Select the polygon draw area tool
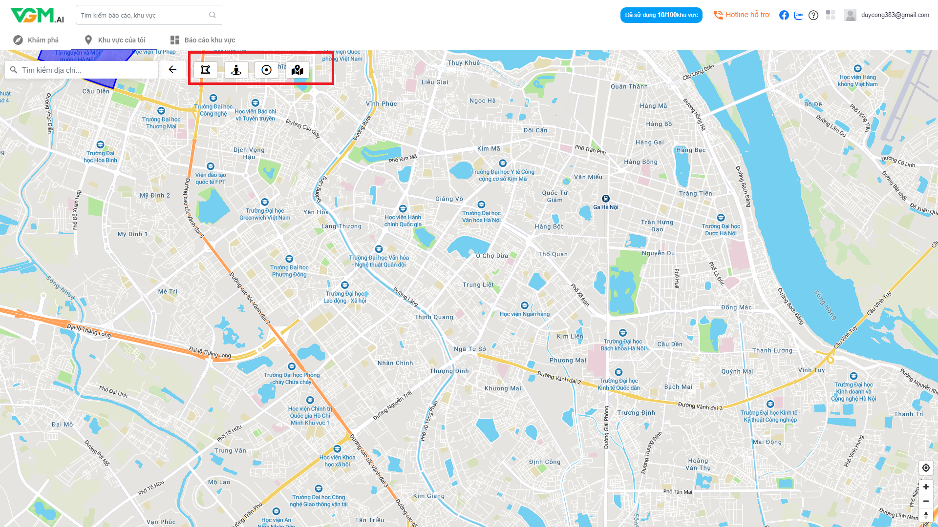The width and height of the screenshot is (938, 527). pyautogui.click(x=206, y=70)
